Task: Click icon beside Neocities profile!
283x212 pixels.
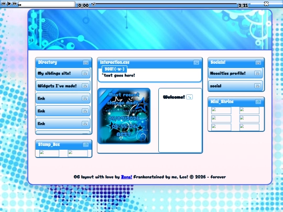Action: (257, 73)
